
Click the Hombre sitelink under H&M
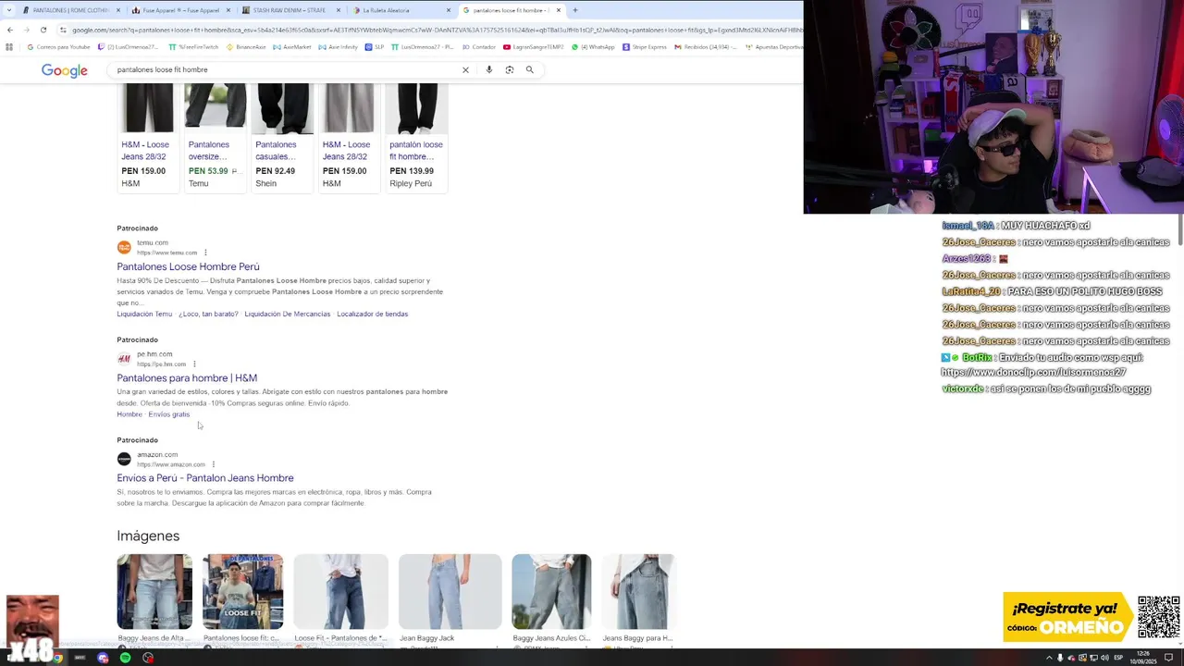129,414
